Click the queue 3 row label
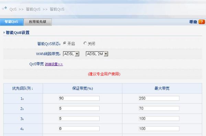 pos(22,119)
